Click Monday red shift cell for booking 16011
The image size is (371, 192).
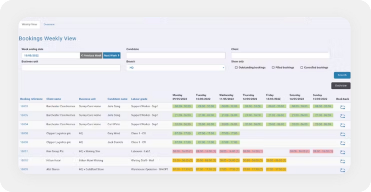(183, 151)
